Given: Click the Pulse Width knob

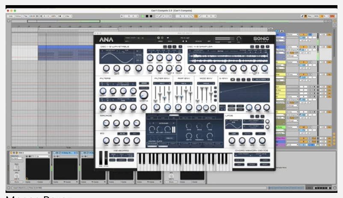Looking at the screenshot, I should tap(117, 68).
